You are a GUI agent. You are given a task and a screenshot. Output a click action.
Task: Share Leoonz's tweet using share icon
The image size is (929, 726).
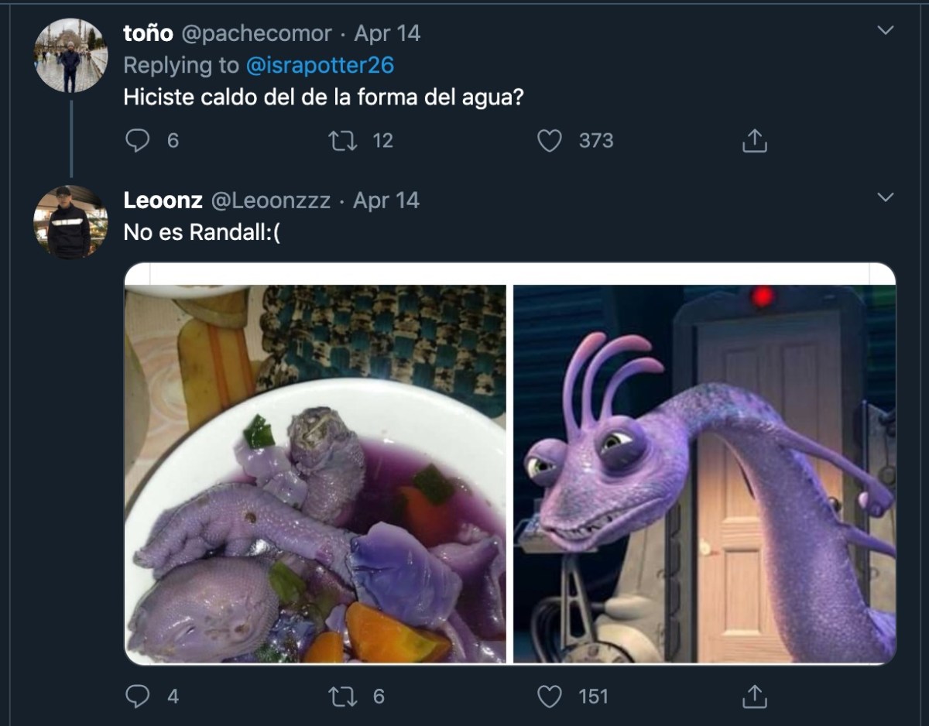(754, 697)
